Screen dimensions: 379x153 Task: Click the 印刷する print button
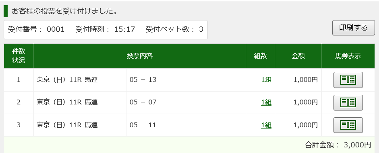(x=353, y=28)
